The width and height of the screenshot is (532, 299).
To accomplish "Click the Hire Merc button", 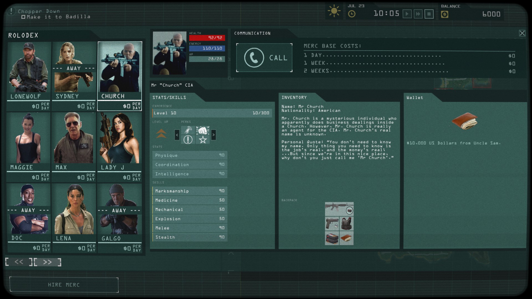I will click(64, 285).
